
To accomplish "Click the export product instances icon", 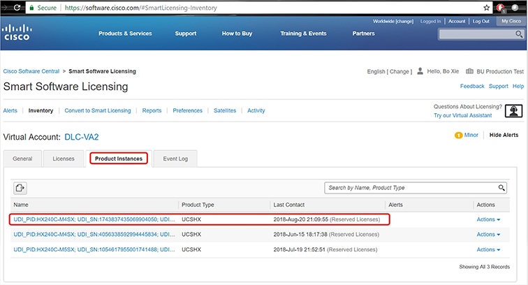I will pyautogui.click(x=20, y=188).
